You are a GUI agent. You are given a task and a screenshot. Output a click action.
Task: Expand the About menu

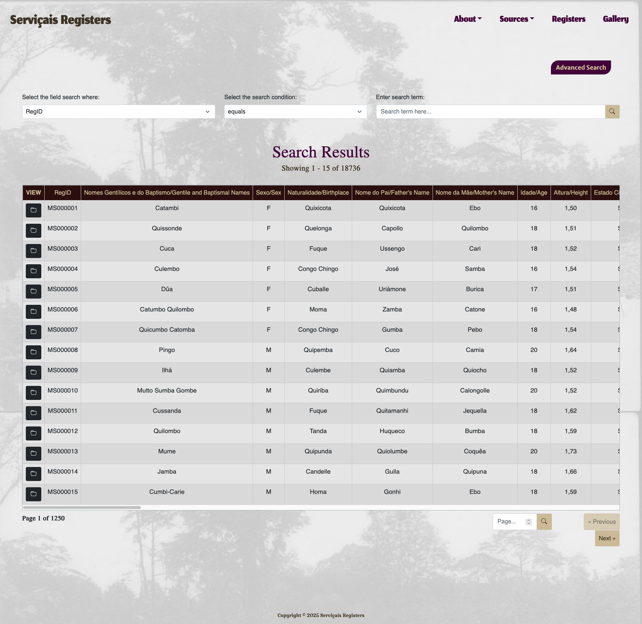(x=468, y=19)
